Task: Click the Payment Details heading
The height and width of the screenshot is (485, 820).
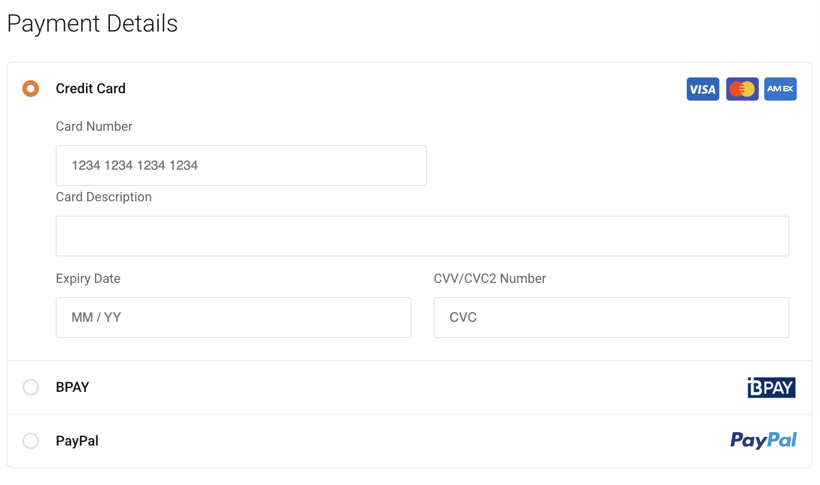Action: (x=92, y=24)
